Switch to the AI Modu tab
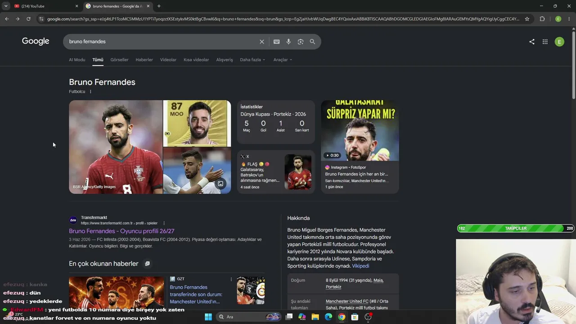The width and height of the screenshot is (576, 324). pos(77,60)
